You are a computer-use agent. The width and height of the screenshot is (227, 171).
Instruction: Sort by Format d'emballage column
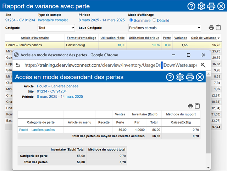(82, 38)
